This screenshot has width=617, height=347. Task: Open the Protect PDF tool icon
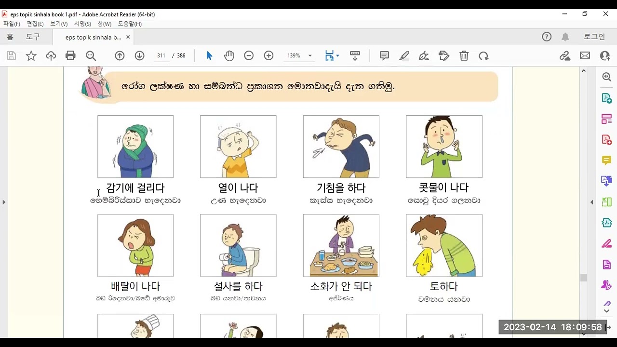click(606, 264)
